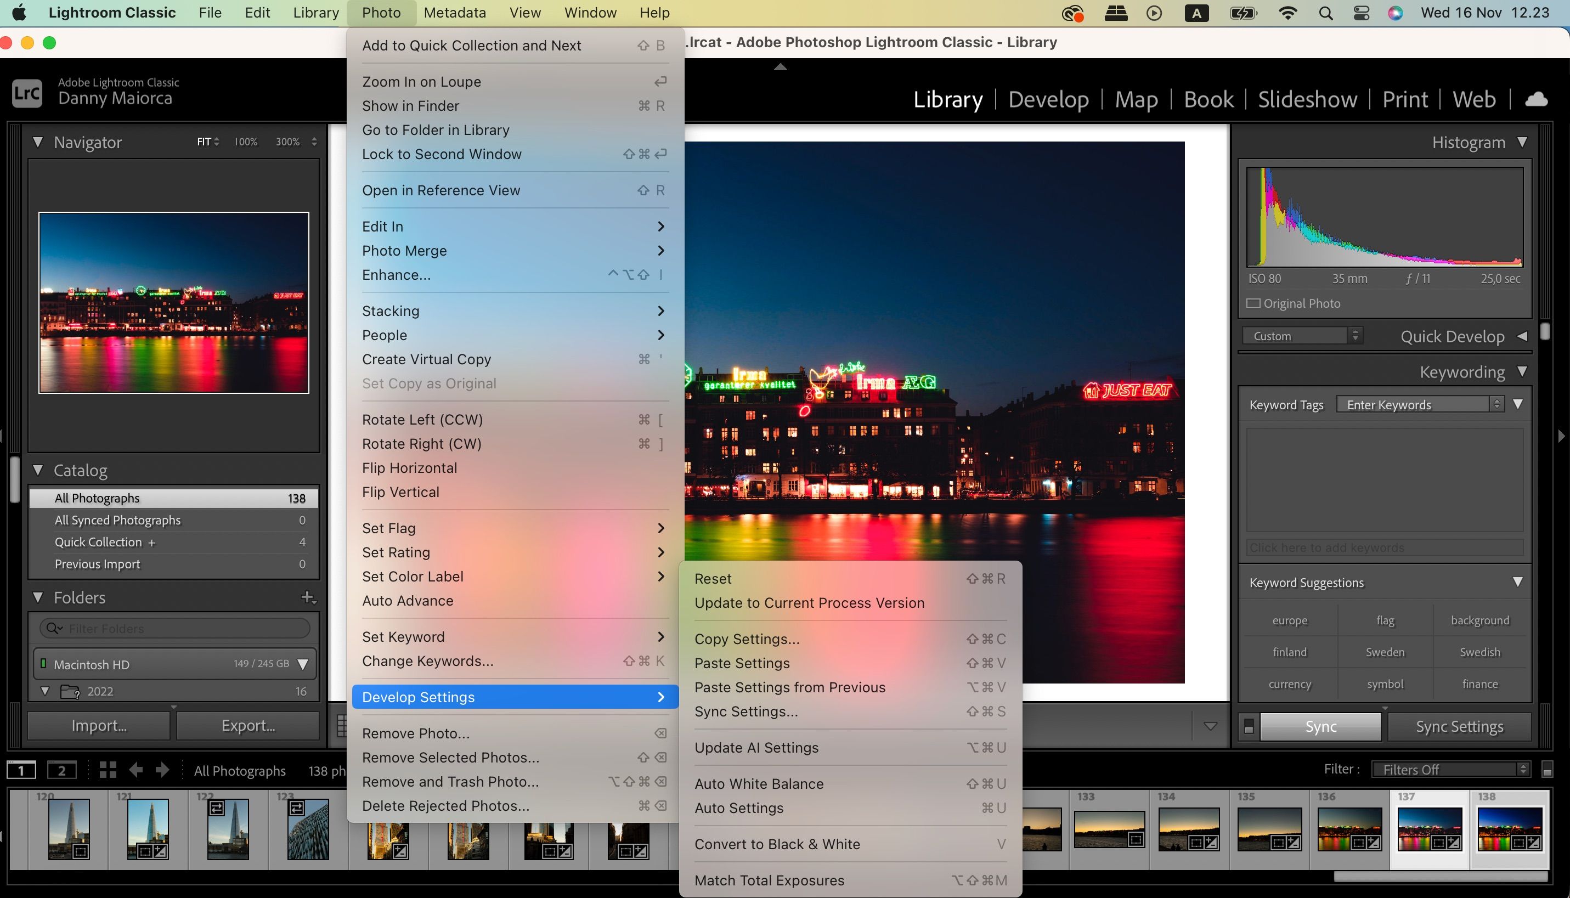Enable the Original Photo checkbox

(1253, 303)
